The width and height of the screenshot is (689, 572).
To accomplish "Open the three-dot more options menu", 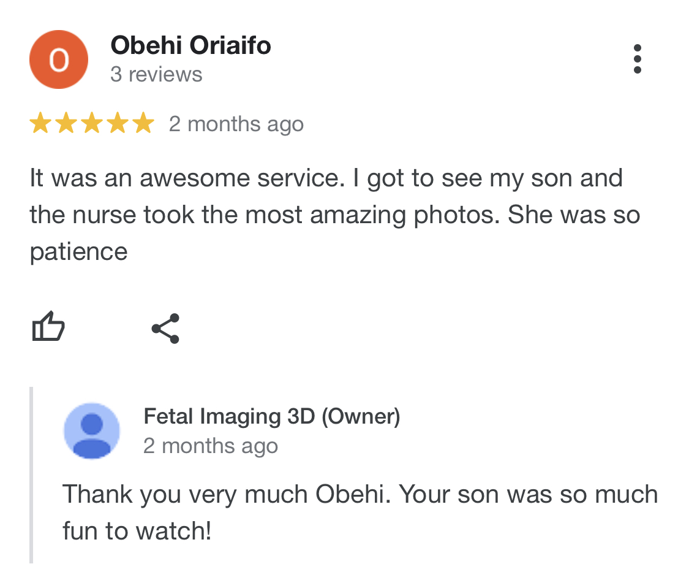I will (x=638, y=59).
